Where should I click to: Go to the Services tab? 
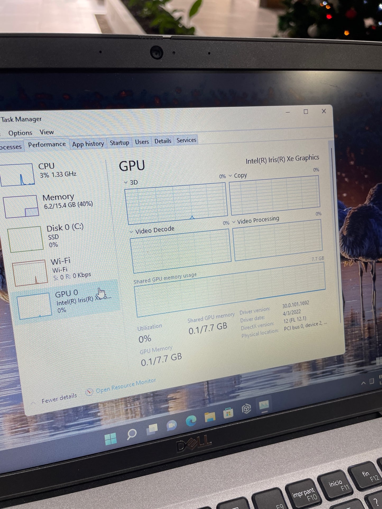186,140
